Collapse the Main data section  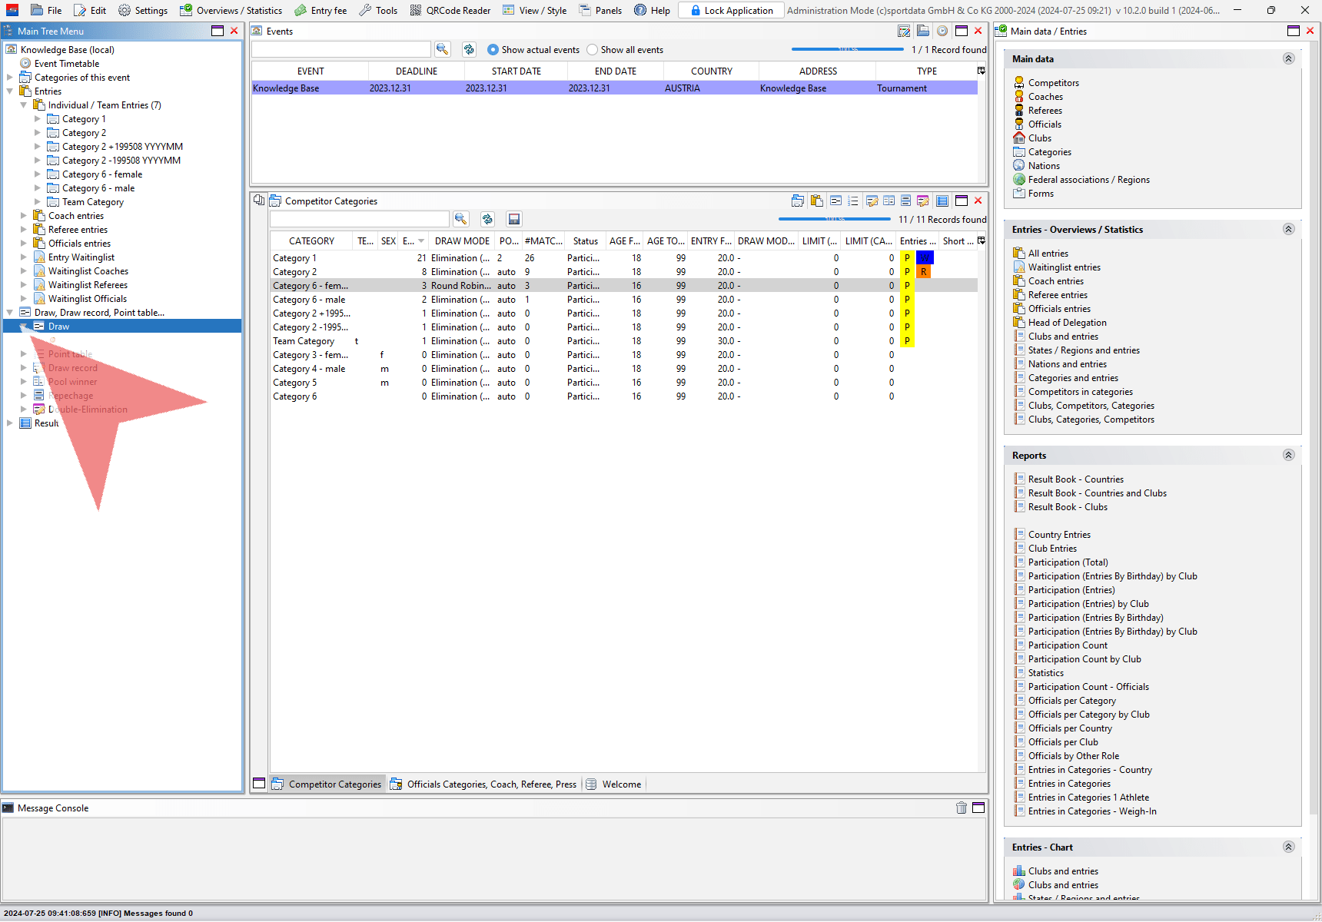[x=1288, y=58]
